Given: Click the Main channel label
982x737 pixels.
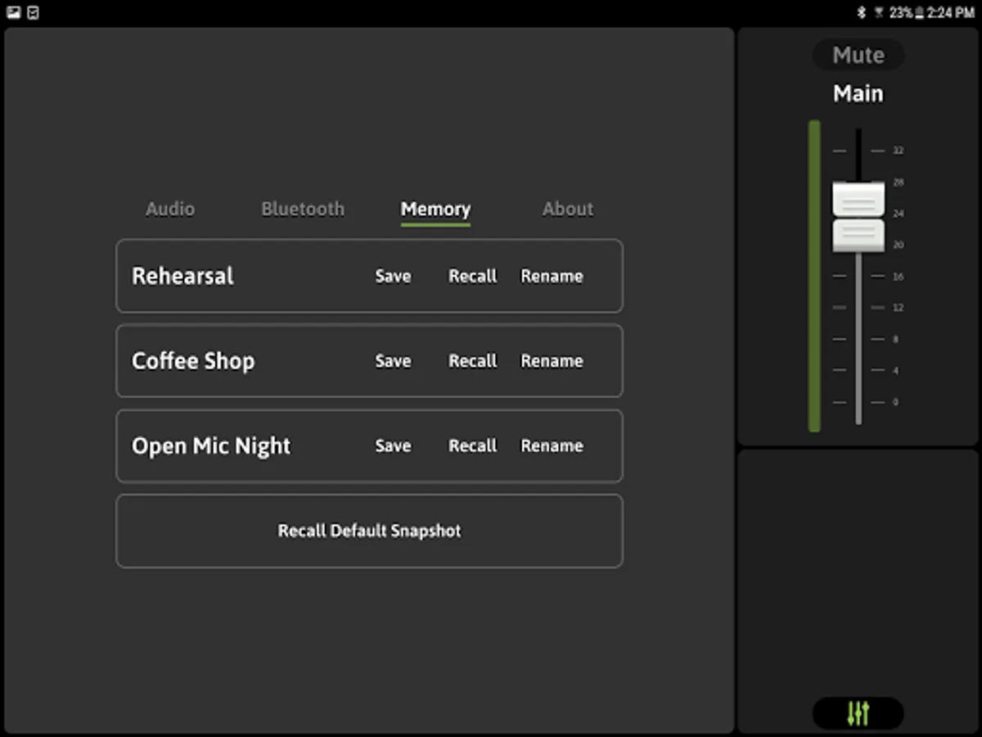Looking at the screenshot, I should (x=858, y=94).
